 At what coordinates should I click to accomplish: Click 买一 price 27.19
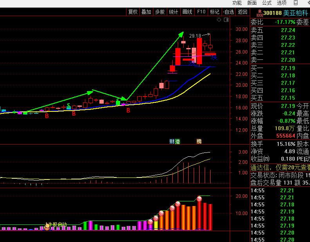[x=288, y=68]
